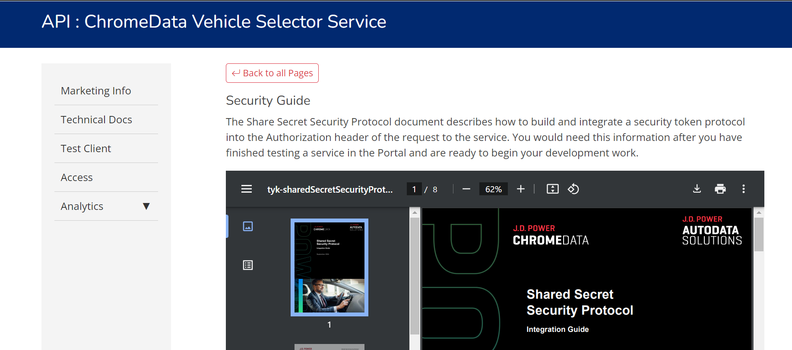Select the page 1 thumbnail
Screen dimensions: 792x350
click(x=329, y=267)
